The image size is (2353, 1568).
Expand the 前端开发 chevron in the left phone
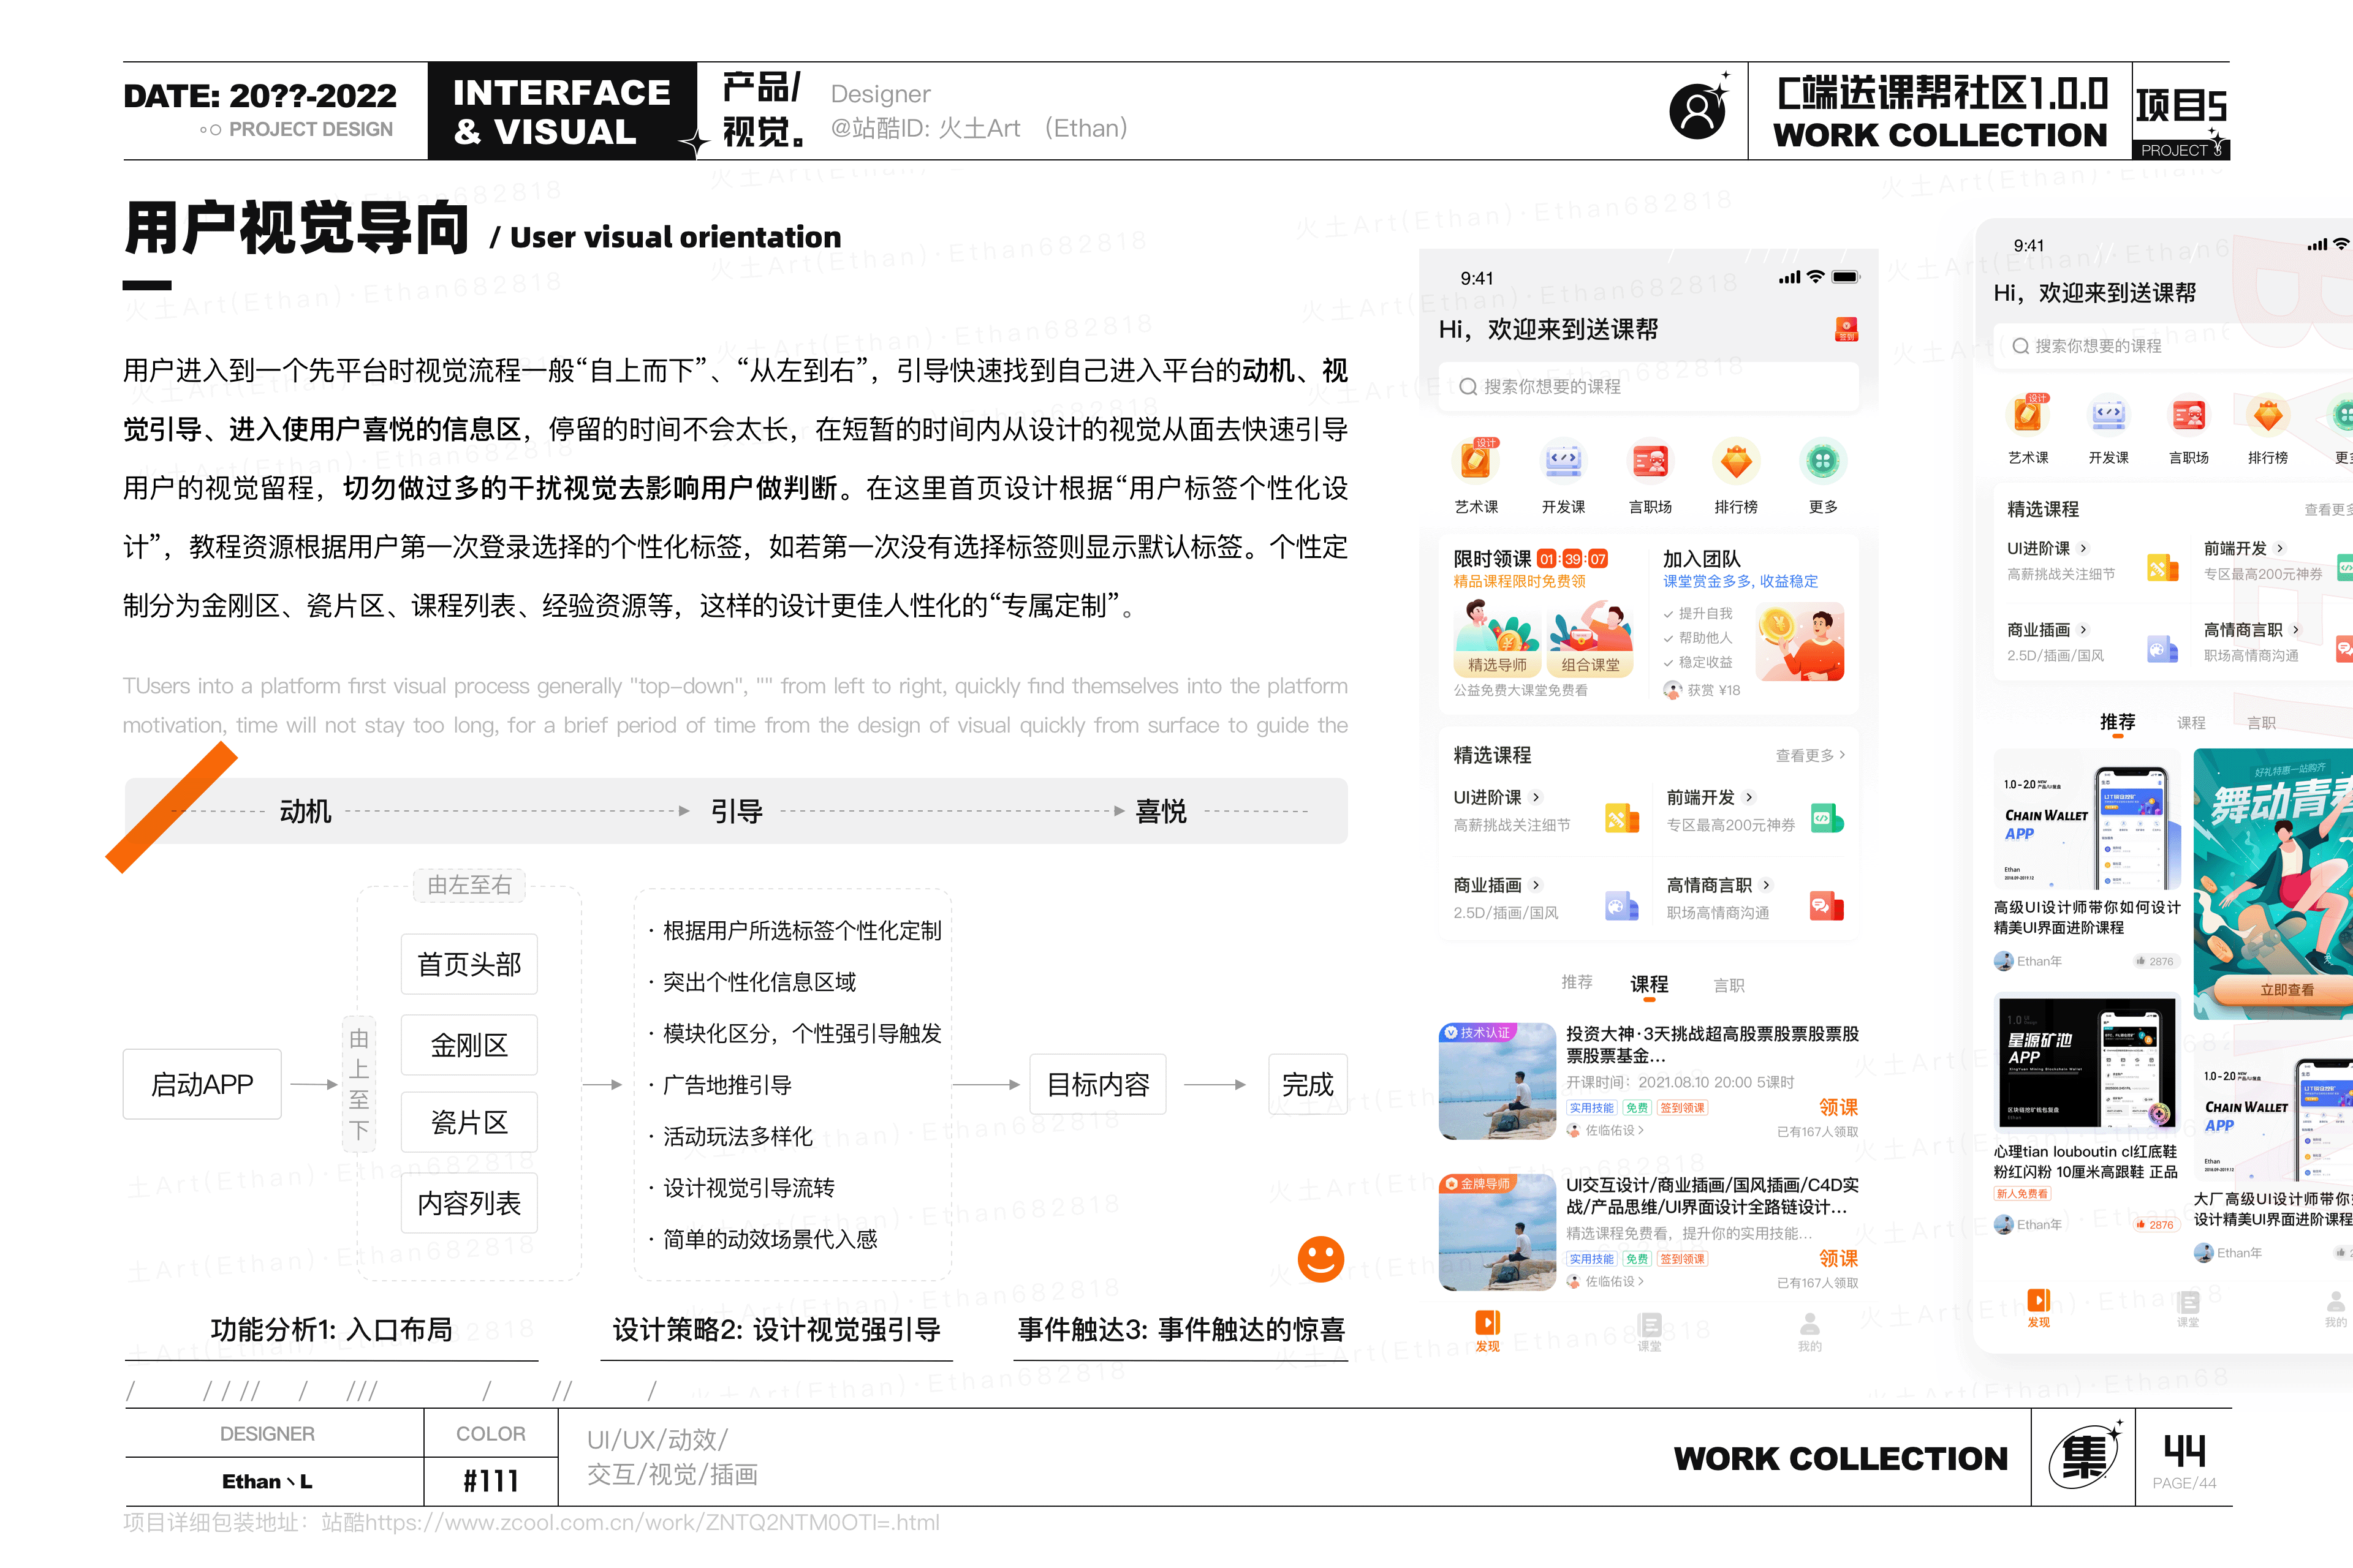1749,797
